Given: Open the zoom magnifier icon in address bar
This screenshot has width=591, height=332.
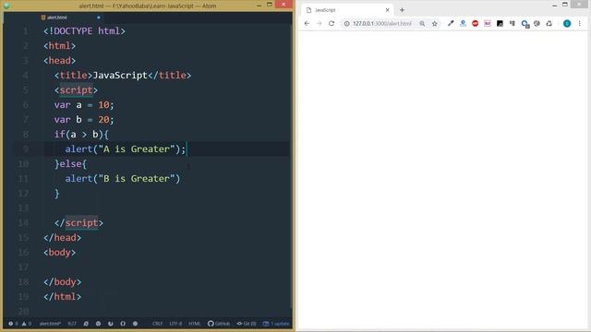Looking at the screenshot, I should click(422, 23).
